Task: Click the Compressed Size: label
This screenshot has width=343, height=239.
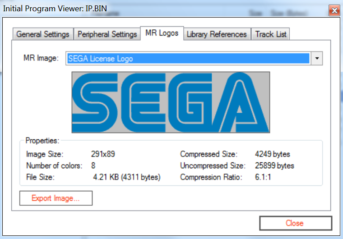Action: coord(209,154)
